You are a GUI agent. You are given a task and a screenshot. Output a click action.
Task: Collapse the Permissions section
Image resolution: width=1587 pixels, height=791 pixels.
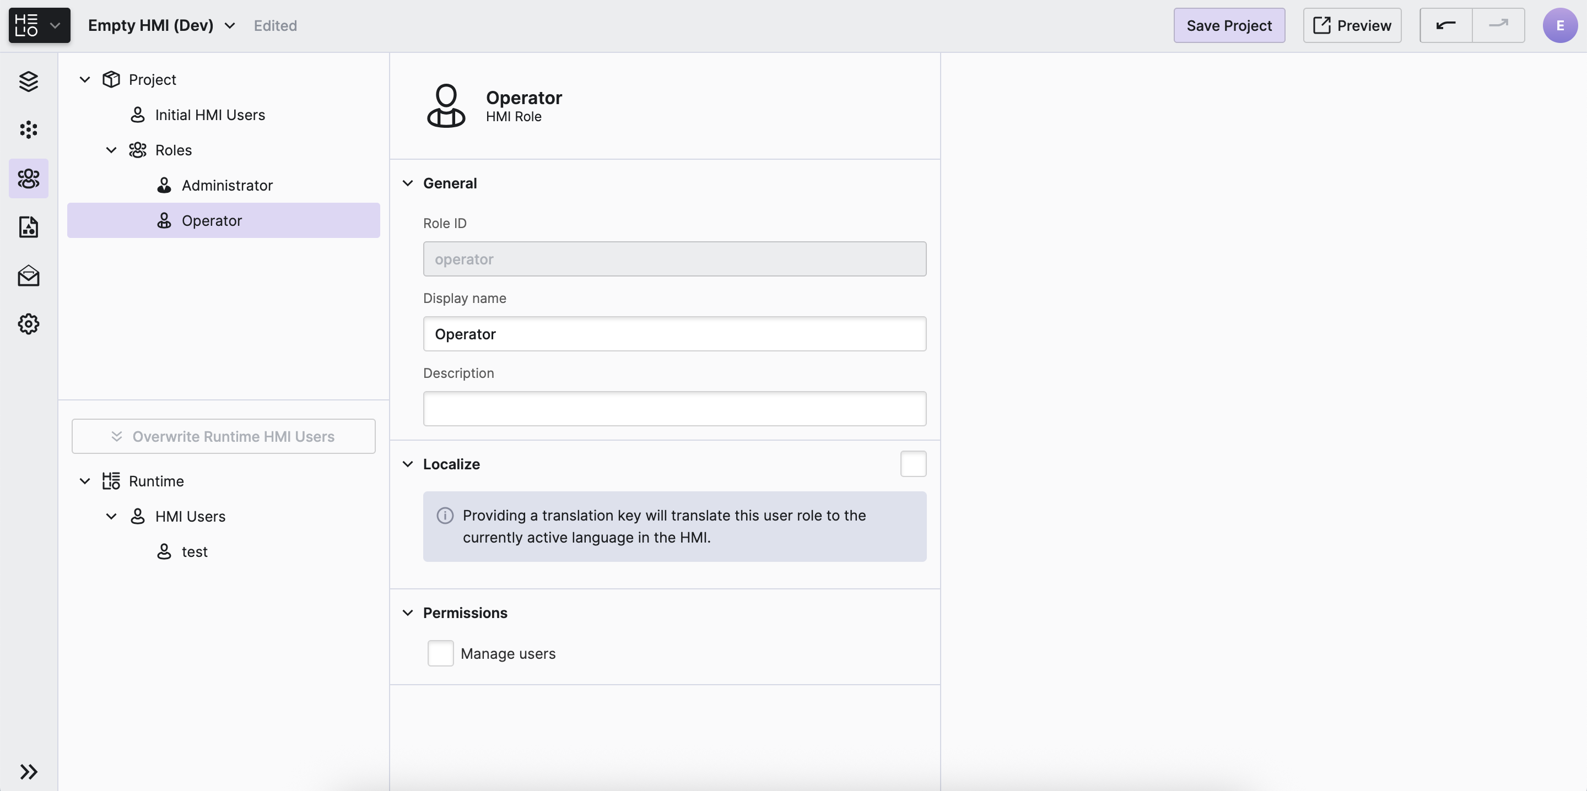coord(408,613)
